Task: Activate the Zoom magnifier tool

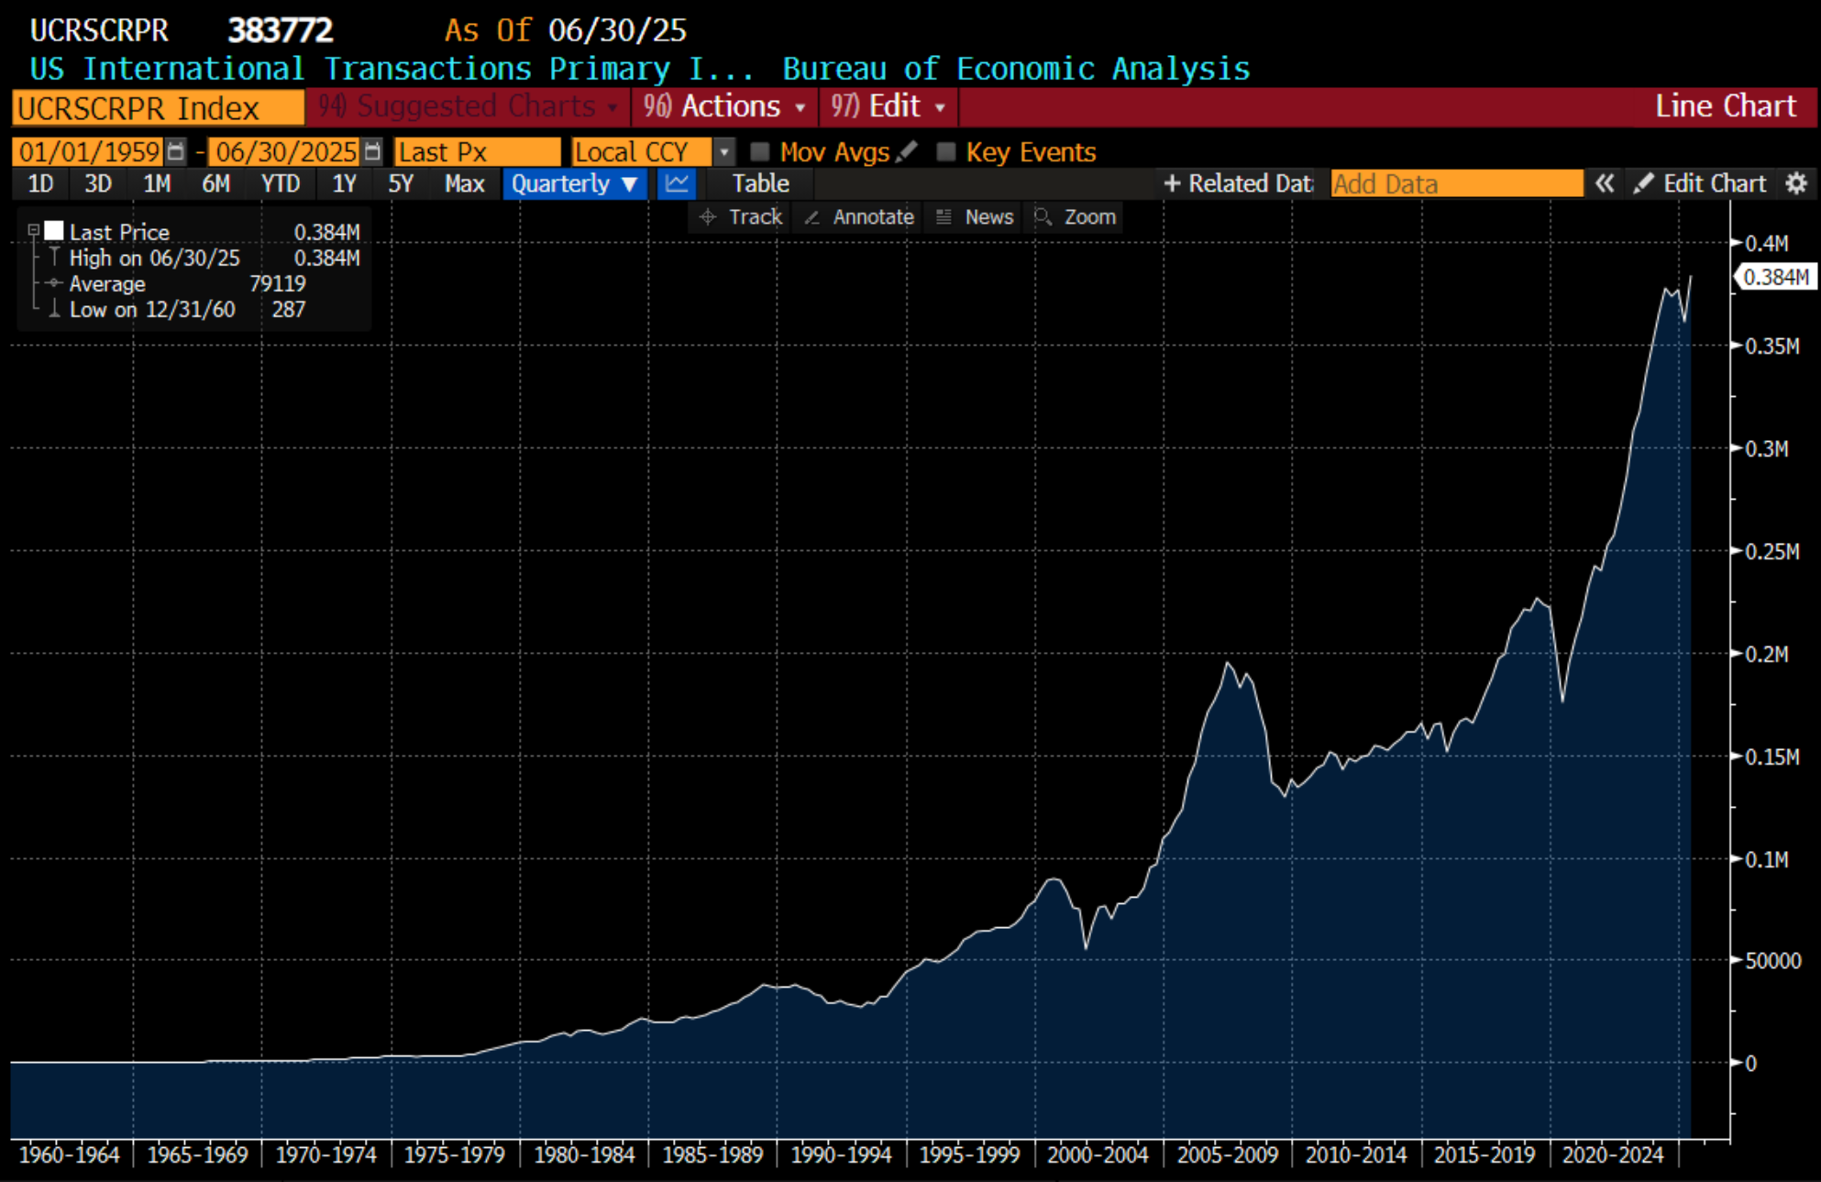Action: 1075,217
